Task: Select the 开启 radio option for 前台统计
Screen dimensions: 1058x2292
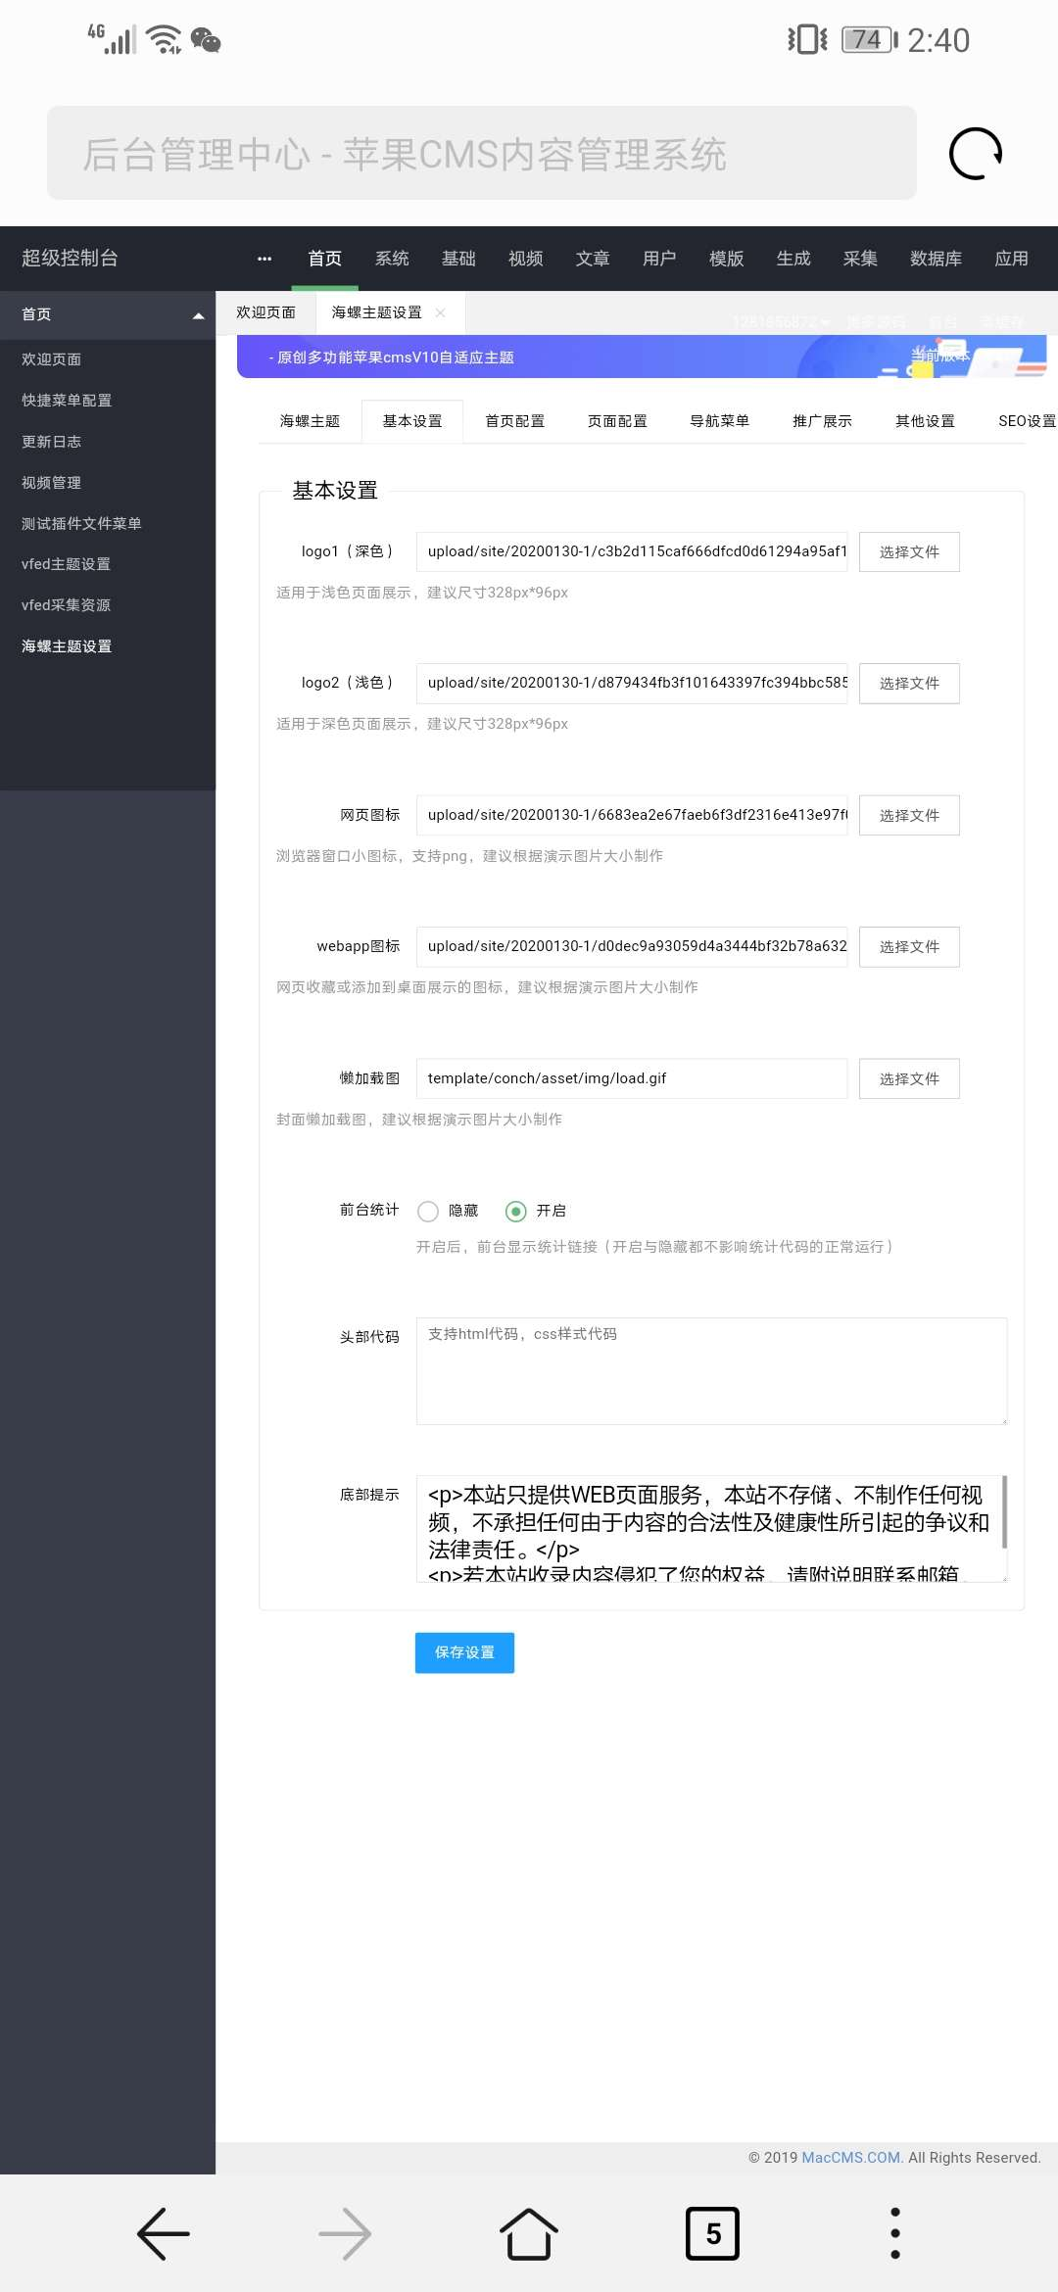Action: point(516,1212)
